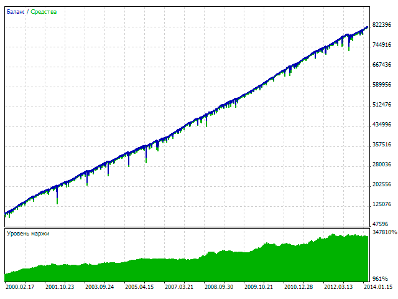Select the 280036 axis value
The image size is (398, 299).
pyautogui.click(x=382, y=164)
